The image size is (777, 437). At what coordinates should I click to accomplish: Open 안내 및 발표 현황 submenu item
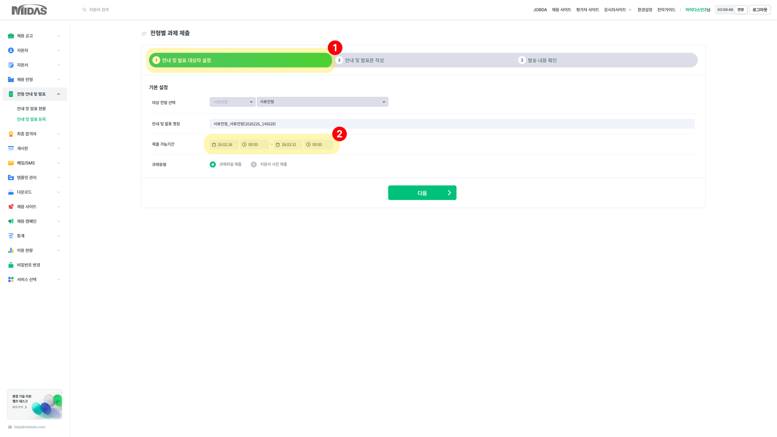[x=31, y=109]
